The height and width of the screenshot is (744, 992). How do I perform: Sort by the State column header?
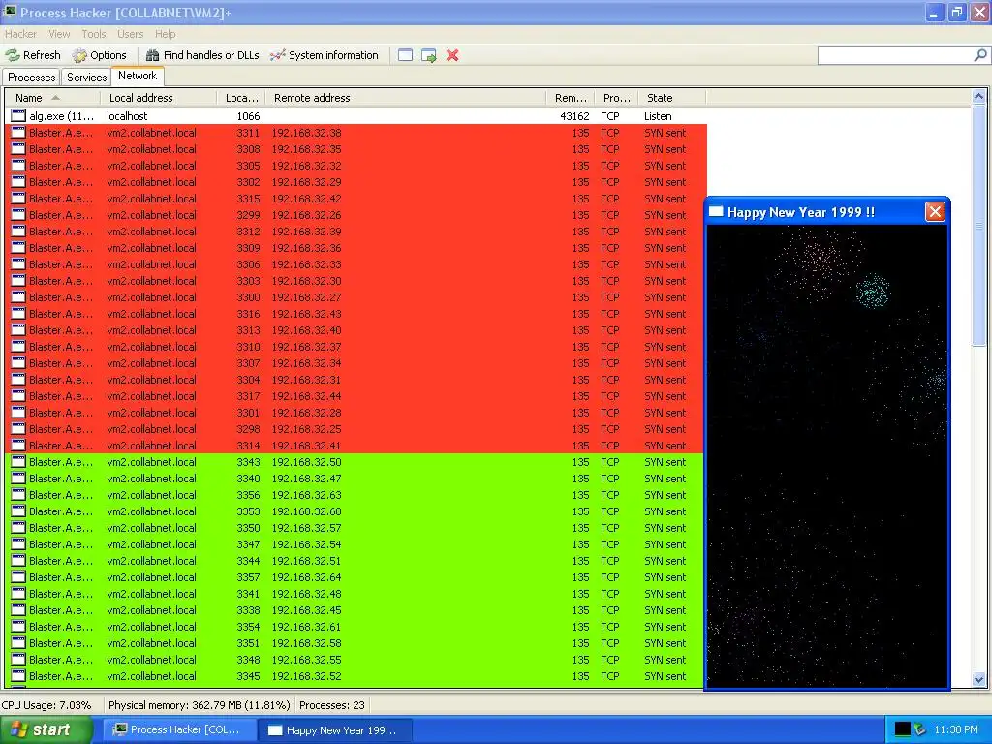click(x=672, y=98)
